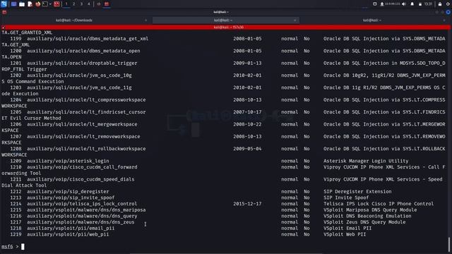
Task: Launch the text editor panel icon
Action: click(30, 4)
